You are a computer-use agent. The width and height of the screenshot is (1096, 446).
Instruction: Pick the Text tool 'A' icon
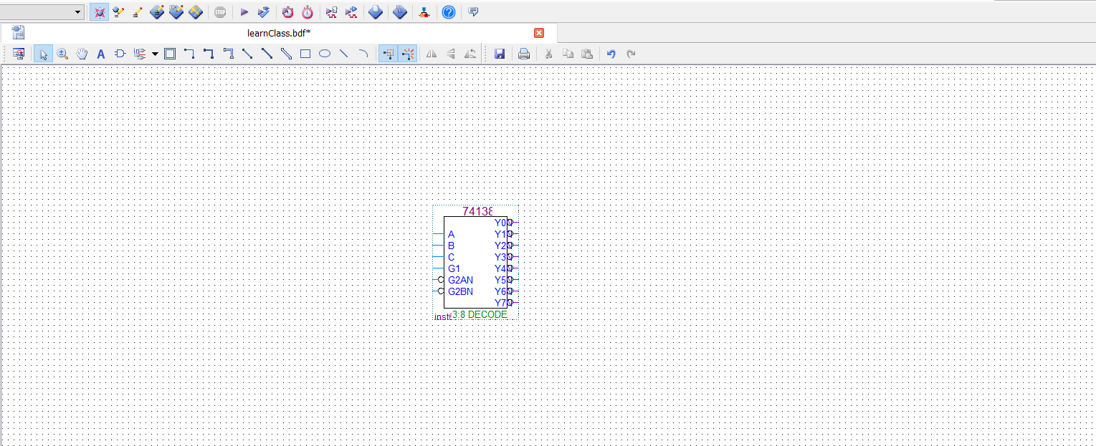(101, 54)
